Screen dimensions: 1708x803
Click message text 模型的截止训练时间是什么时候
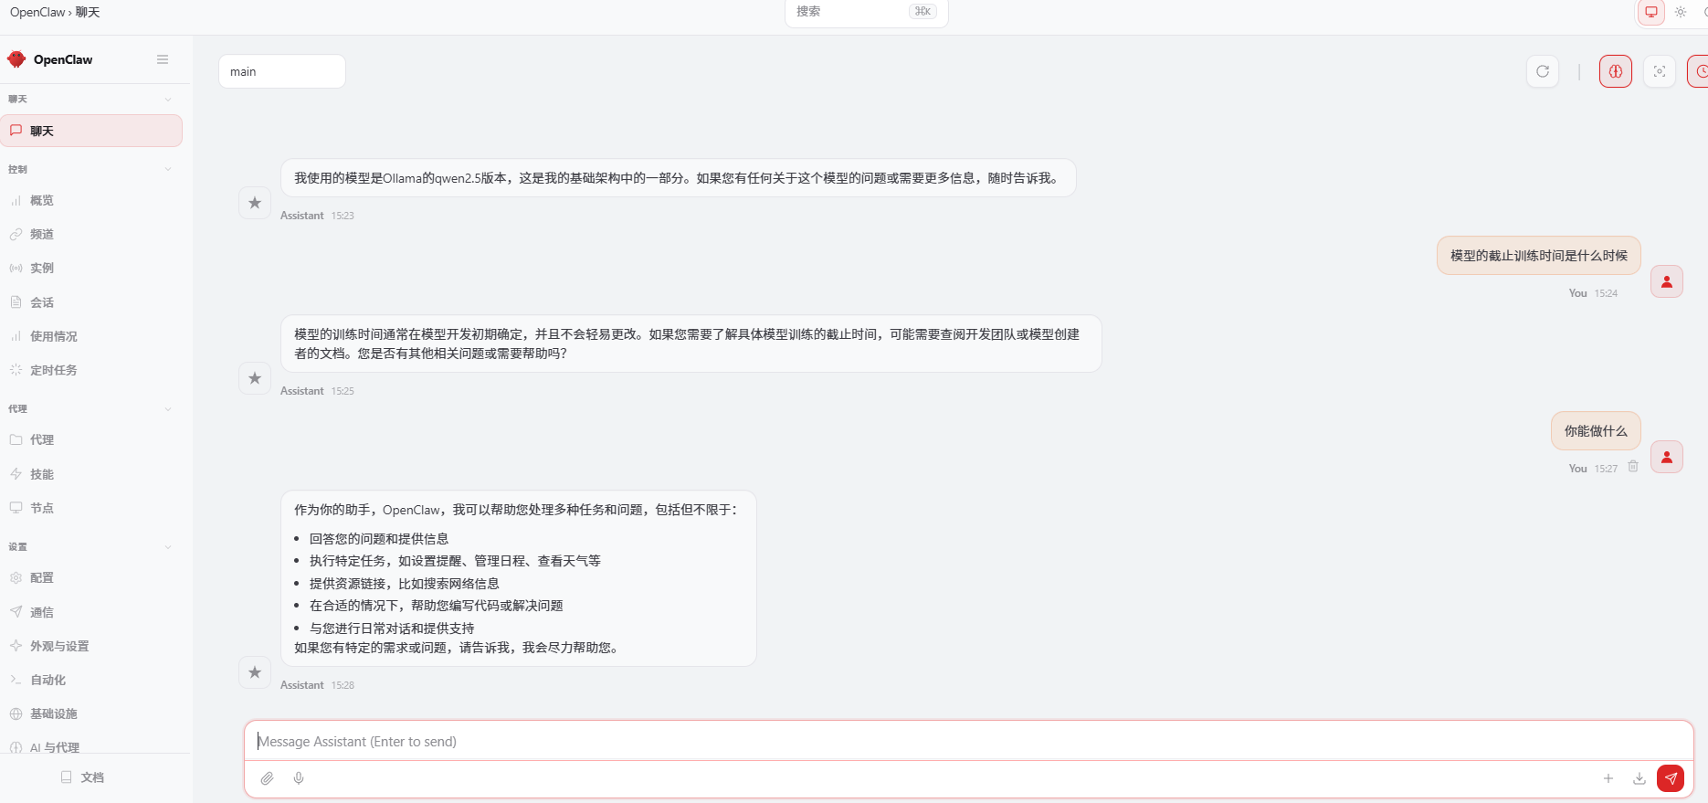1539,256
